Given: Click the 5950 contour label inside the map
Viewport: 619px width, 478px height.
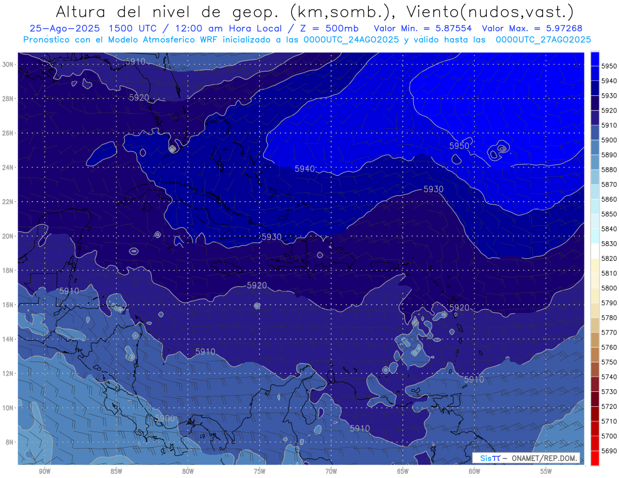Looking at the screenshot, I should 459,146.
